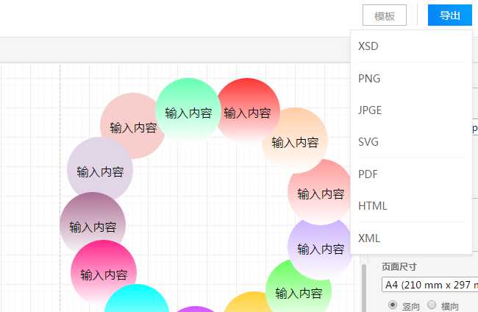
Task: Click the blue 导出 export button
Action: pos(449,15)
